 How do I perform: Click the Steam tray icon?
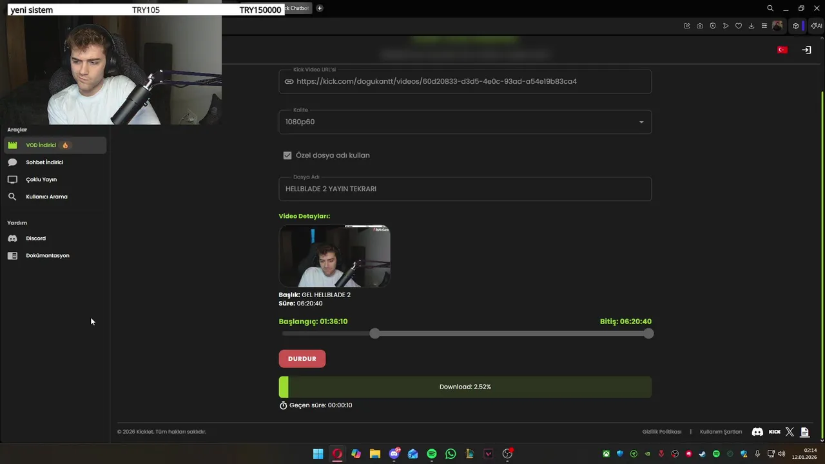coord(703,454)
